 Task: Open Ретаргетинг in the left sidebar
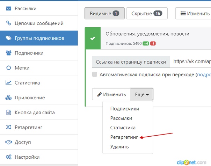[x=28, y=128]
